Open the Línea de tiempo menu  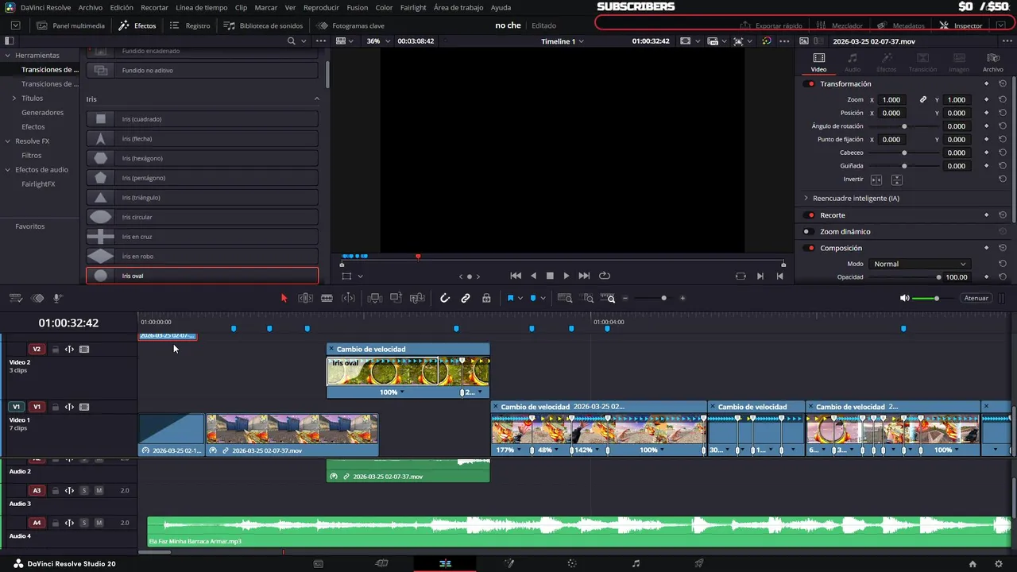click(x=201, y=7)
